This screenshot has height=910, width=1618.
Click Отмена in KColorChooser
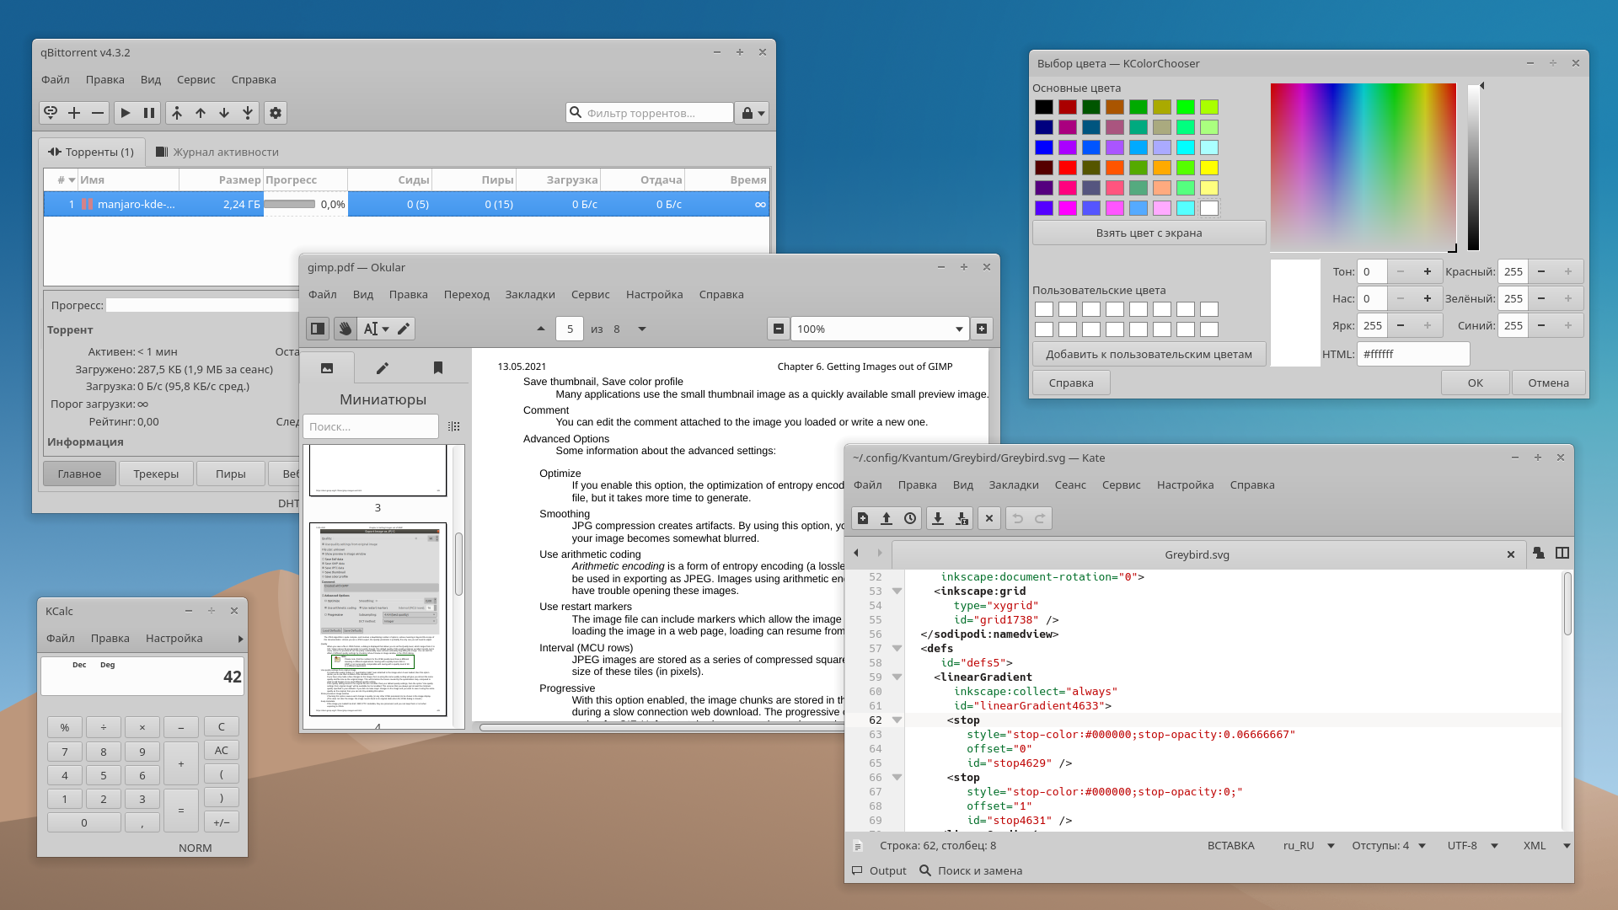click(x=1548, y=383)
